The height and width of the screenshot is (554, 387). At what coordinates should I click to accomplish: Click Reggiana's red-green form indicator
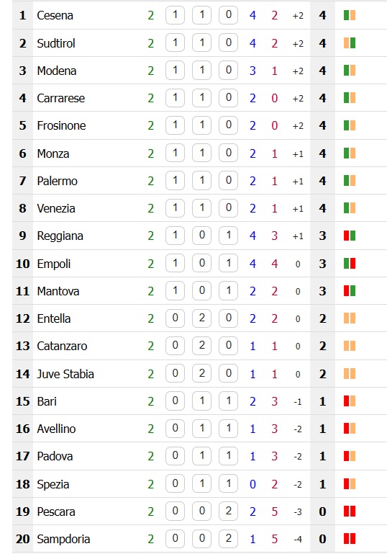[x=350, y=236]
